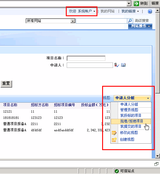Open the 所有网站 scope dropdown
This screenshot has width=160, height=174.
tap(73, 21)
